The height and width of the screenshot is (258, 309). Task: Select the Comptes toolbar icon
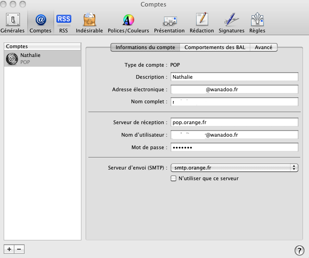point(40,23)
